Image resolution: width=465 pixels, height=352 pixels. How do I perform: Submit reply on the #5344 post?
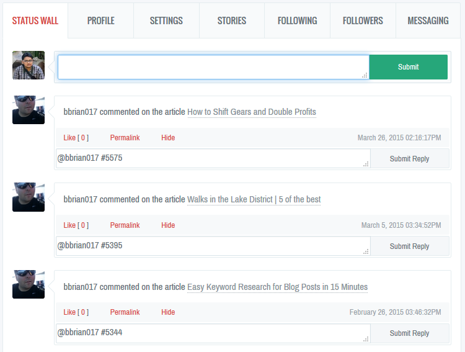tap(409, 333)
